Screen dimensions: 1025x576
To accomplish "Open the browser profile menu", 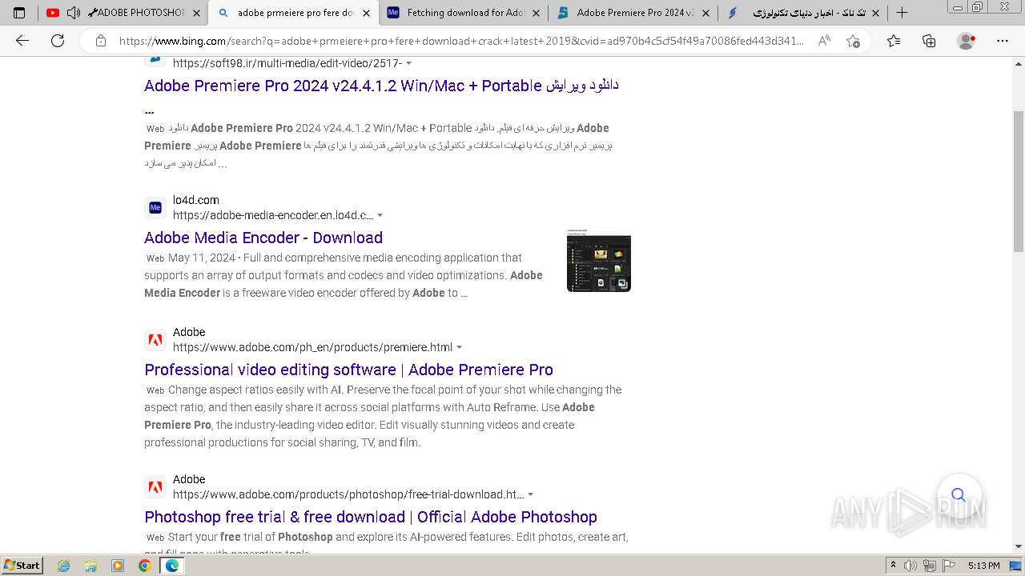I will [x=967, y=41].
